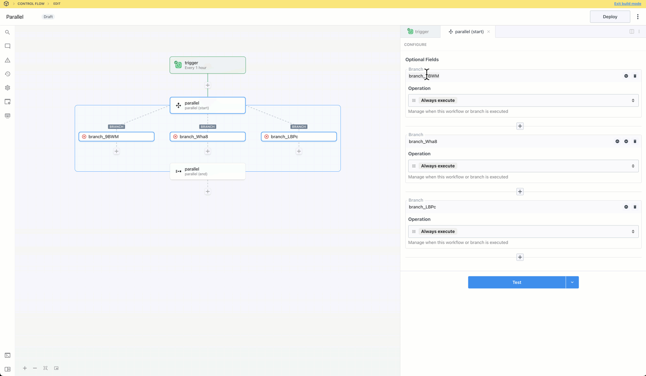
Task: Open the warnings triangle icon
Action: 8,60
